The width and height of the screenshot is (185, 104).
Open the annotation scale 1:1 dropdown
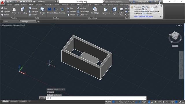(x=159, y=102)
